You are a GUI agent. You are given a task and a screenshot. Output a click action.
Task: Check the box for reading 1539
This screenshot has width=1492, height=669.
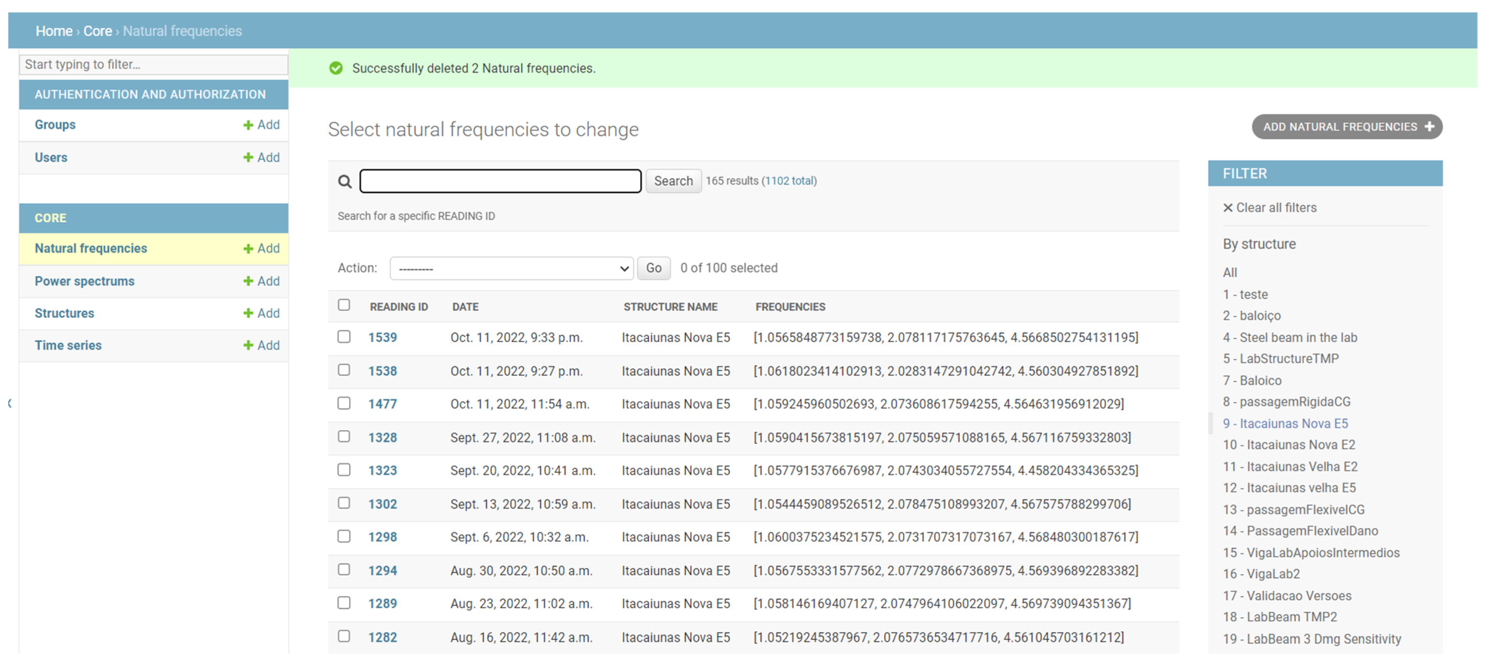coord(344,337)
